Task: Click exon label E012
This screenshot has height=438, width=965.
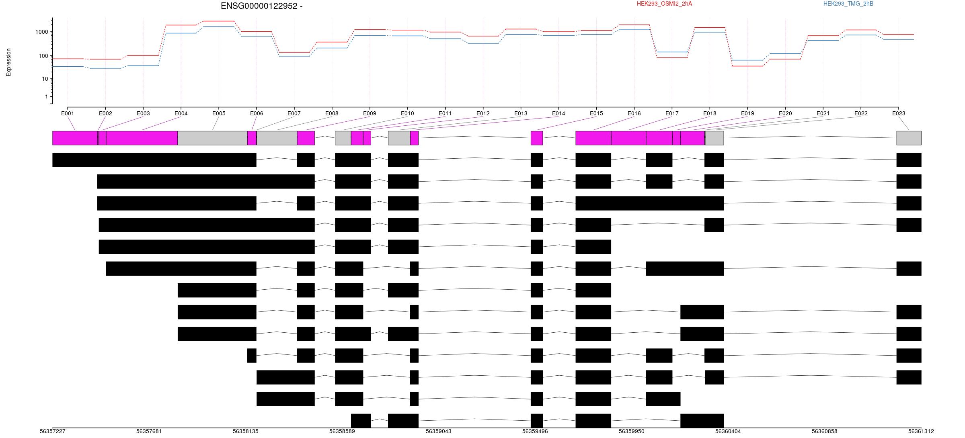Action: 483,113
